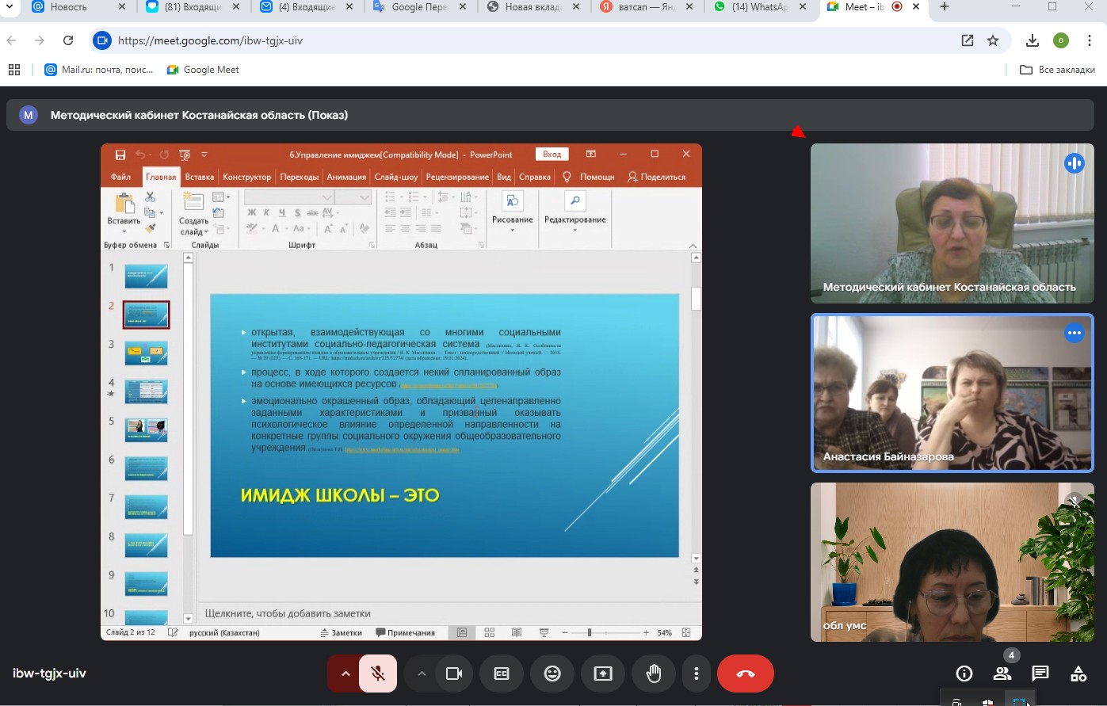Switch to the Google Переводчик tab

pos(420,7)
